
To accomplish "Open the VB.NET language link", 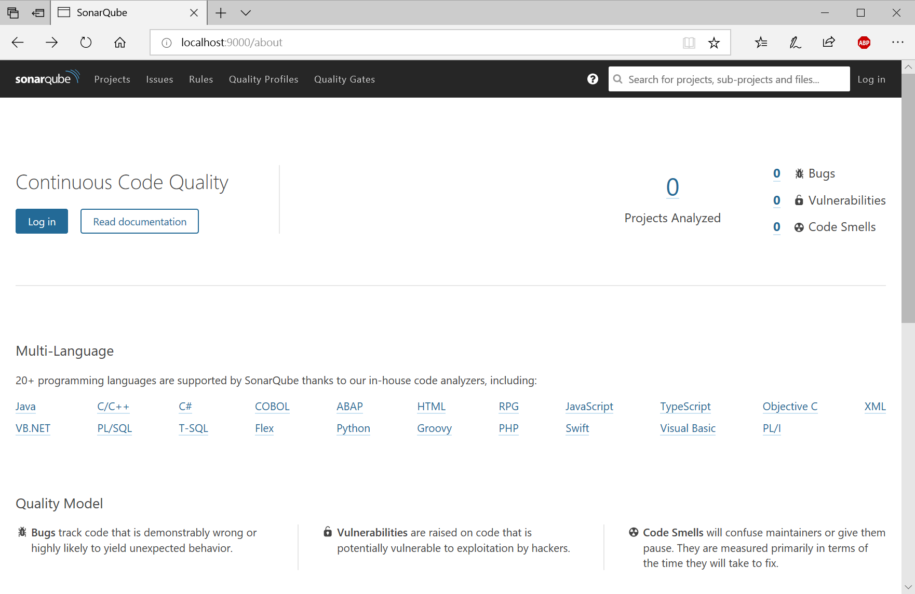I will [x=33, y=428].
